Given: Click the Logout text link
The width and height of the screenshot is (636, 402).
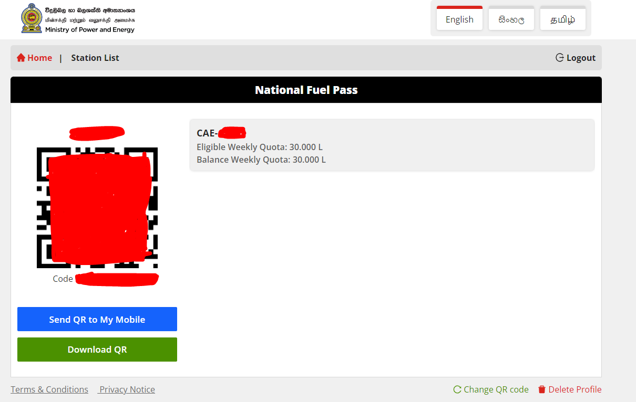Looking at the screenshot, I should [581, 58].
